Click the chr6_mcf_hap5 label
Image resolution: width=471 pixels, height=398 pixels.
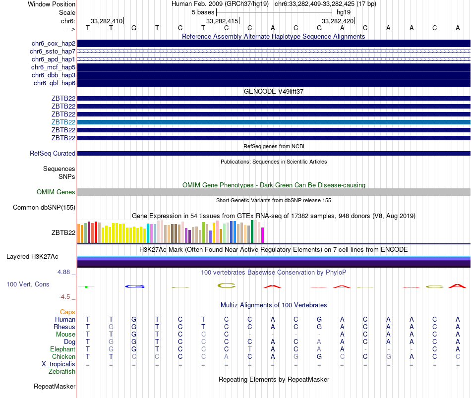[53, 67]
